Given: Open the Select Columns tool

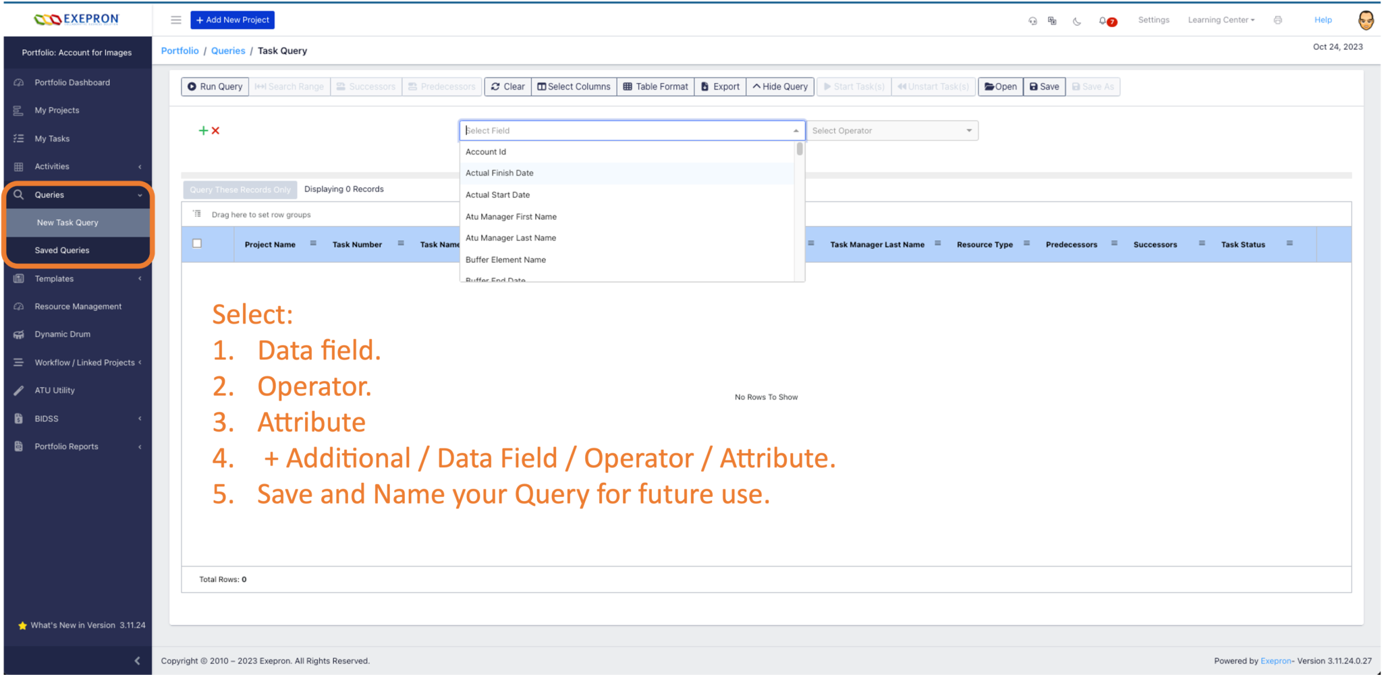Looking at the screenshot, I should (x=574, y=86).
